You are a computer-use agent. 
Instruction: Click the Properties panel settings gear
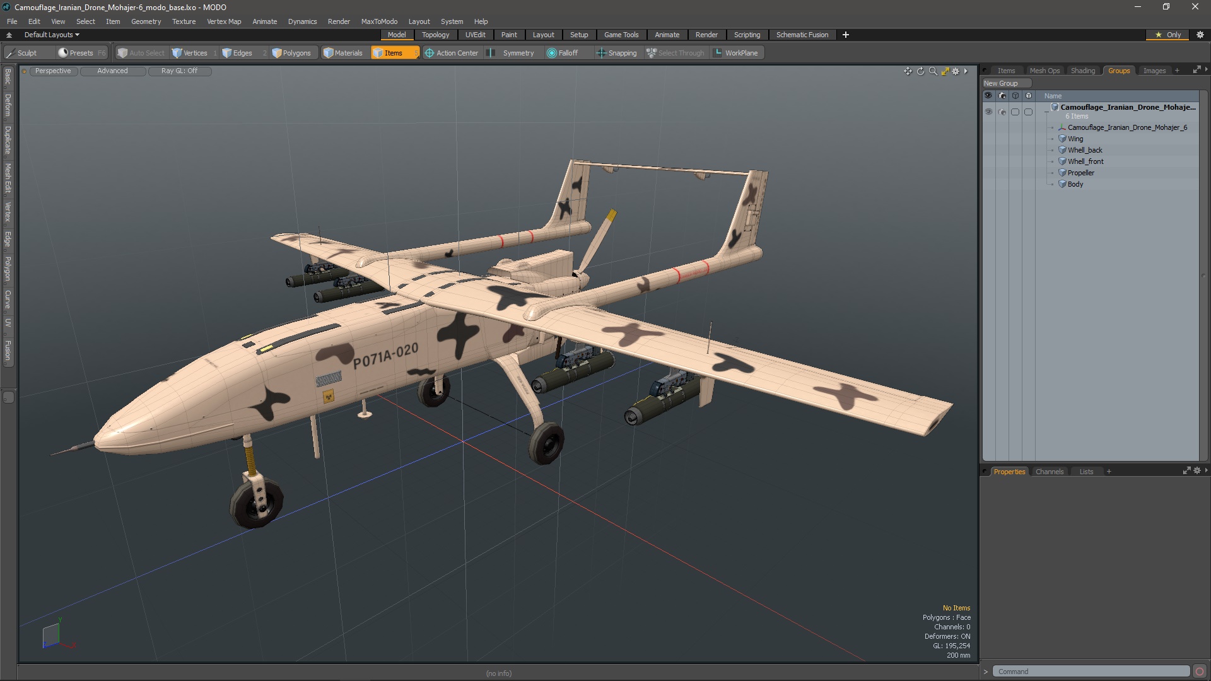(x=1197, y=471)
